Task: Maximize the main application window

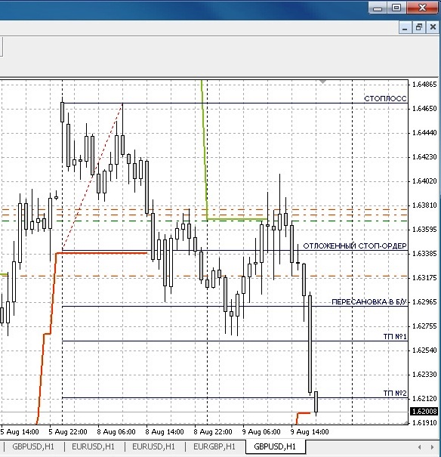Action: [396, 8]
